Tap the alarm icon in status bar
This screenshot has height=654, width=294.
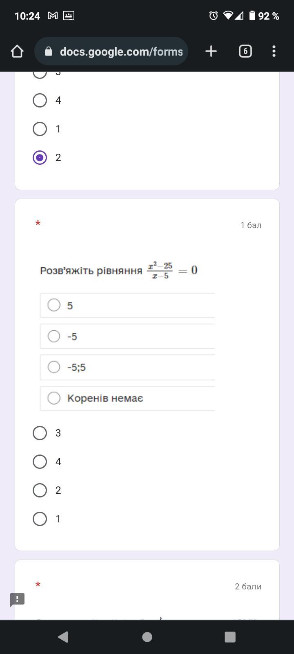213,16
